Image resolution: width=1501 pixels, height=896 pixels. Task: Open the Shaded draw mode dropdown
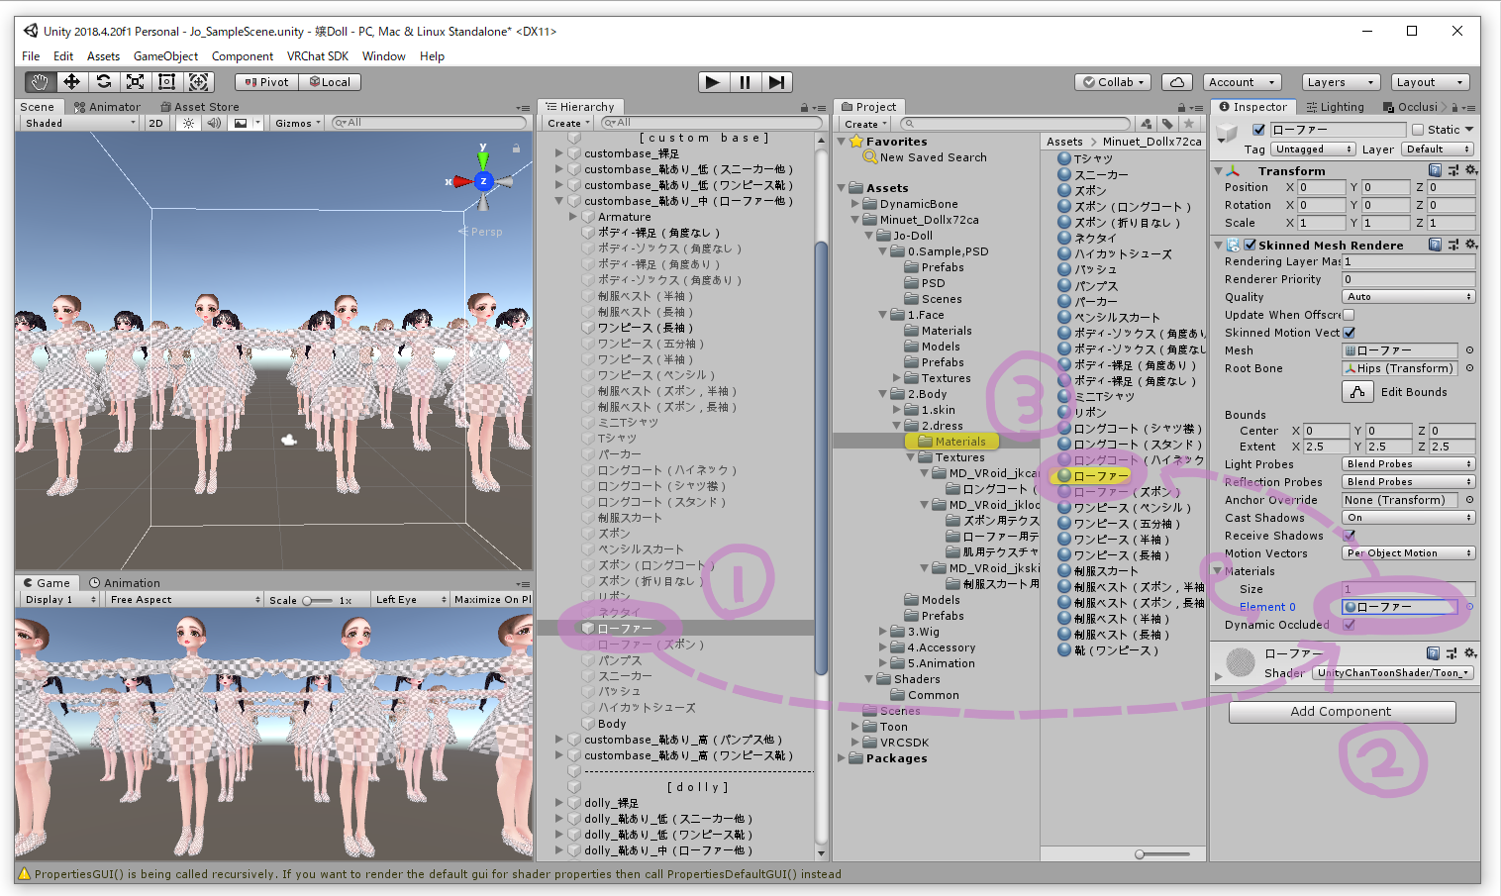click(80, 123)
